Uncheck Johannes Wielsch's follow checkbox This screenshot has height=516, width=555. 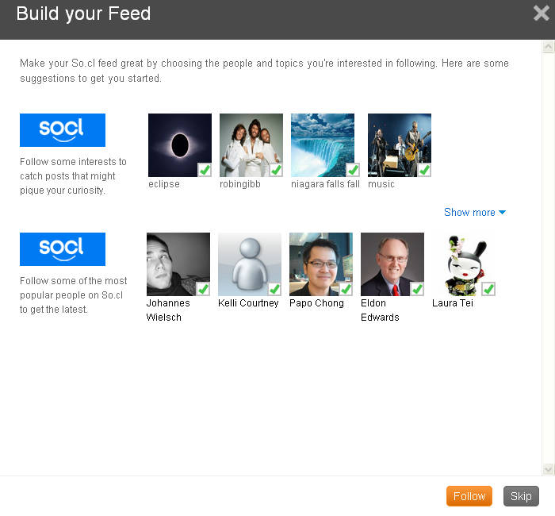pyautogui.click(x=202, y=289)
